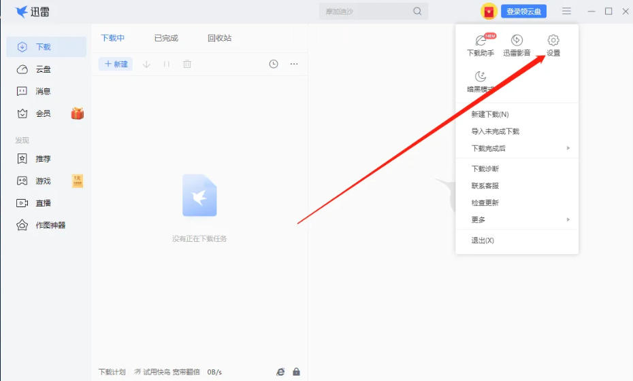Screen dimensions: 633x381
Task: Open 推荐 recommendations in sidebar
Action: point(34,159)
